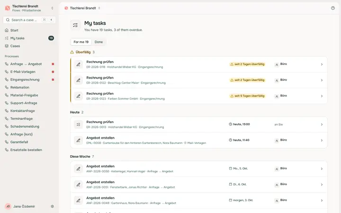Screen dimensions: 341x213
Task: Click the stack icon next to Cases
Action: 7,46
